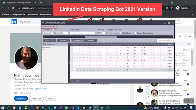Select the Skip Phase 1 radio button

click(120, 33)
